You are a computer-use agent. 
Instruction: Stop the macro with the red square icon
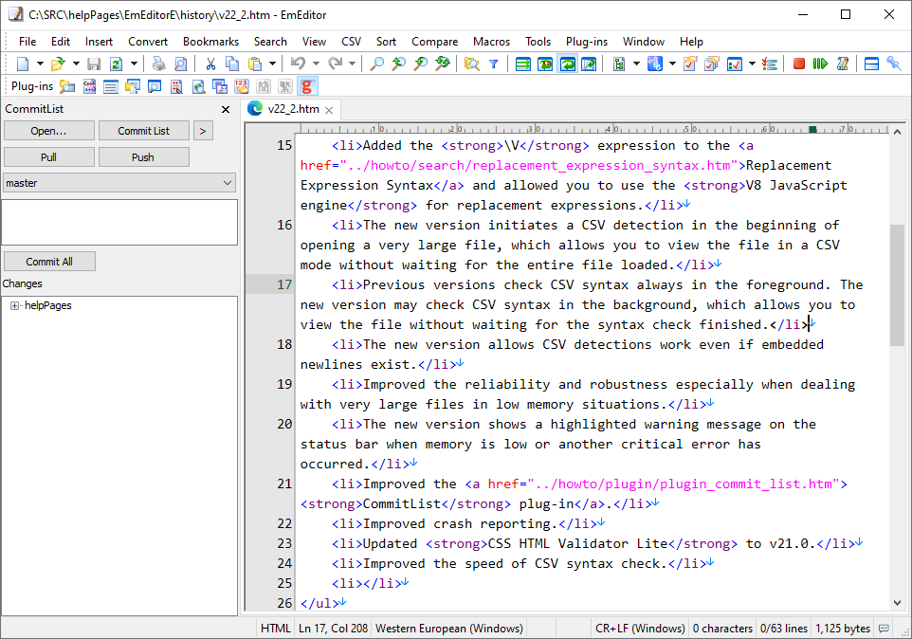[799, 64]
